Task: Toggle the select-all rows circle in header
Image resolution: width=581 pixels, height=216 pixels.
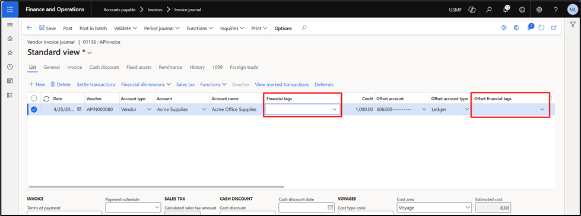Action: 34,99
